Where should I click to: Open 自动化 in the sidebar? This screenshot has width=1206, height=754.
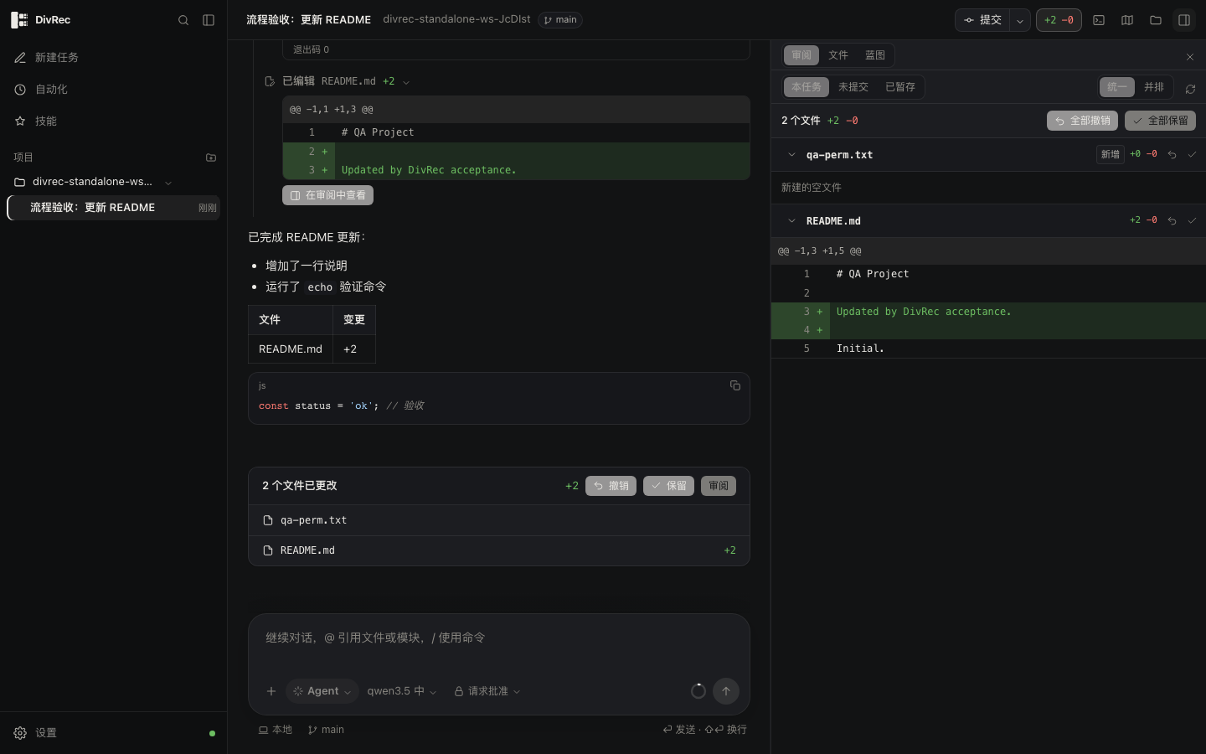click(113, 89)
